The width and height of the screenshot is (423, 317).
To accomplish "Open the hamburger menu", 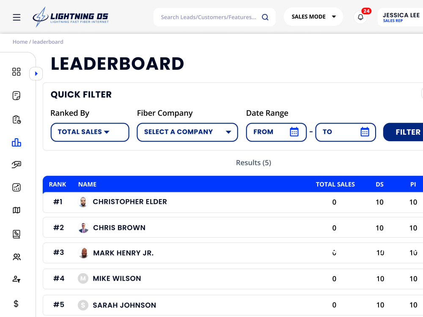I will (16, 17).
